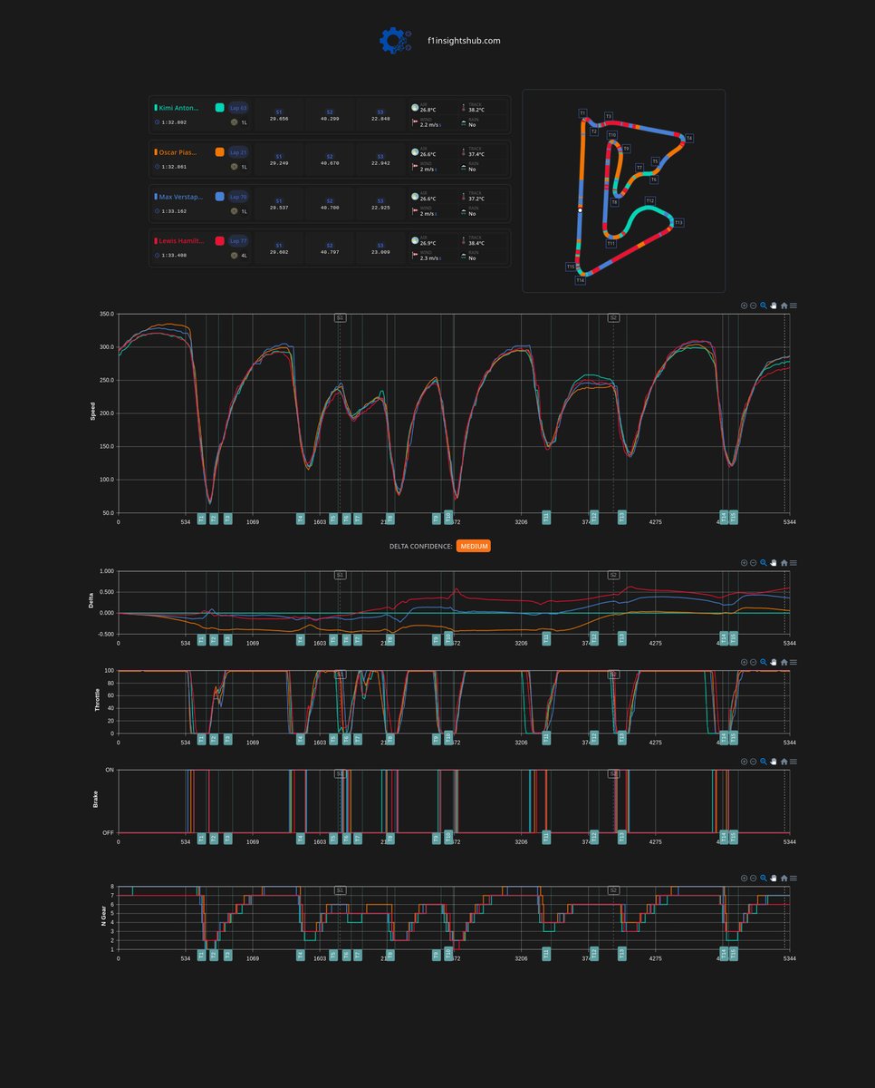The height and width of the screenshot is (1088, 875).
Task: Click the Oscar Pias... driver name
Action: pyautogui.click(x=178, y=152)
